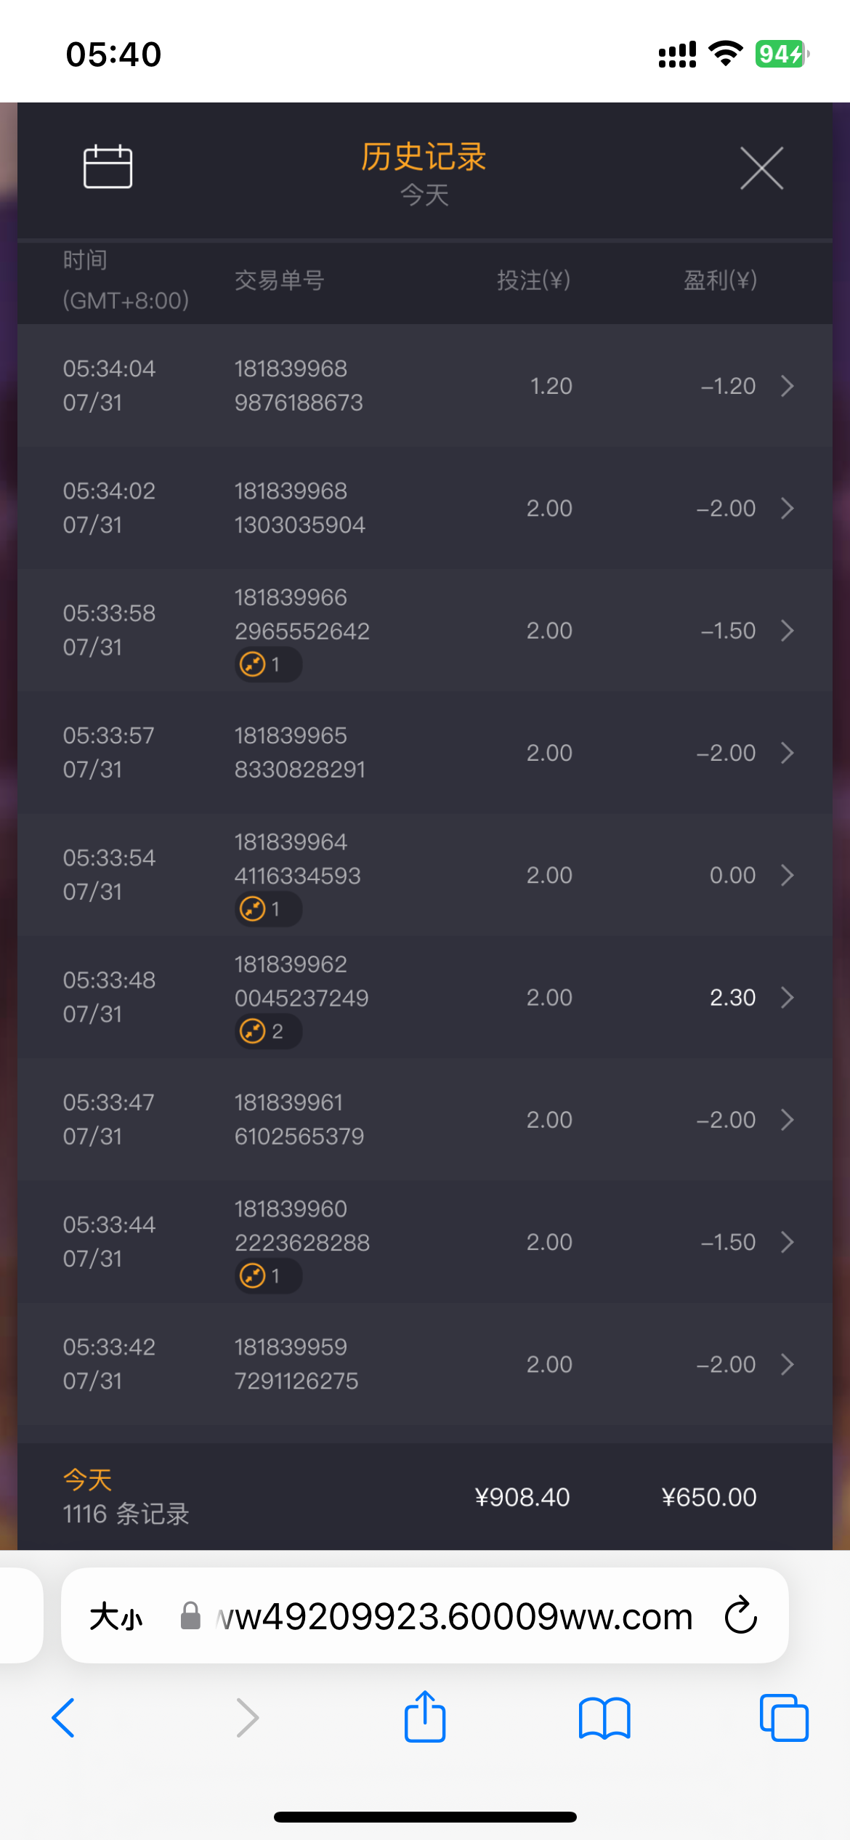Click the badge under transaction 2965552642

[x=267, y=664]
